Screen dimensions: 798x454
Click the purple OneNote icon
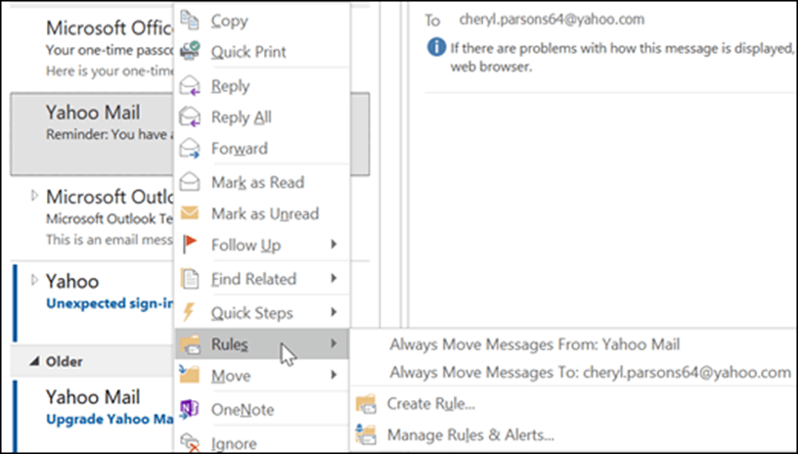click(x=190, y=409)
